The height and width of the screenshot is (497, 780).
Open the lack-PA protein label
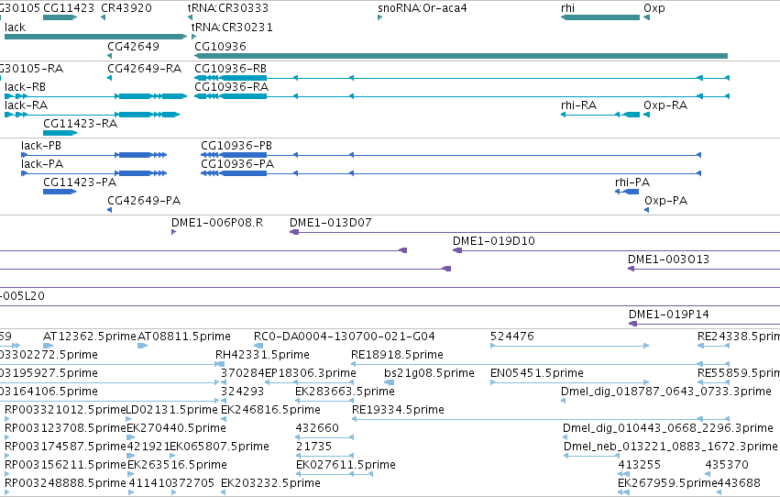coord(42,163)
